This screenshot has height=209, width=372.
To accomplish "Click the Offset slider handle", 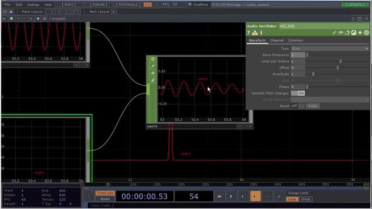I will coord(338,67).
